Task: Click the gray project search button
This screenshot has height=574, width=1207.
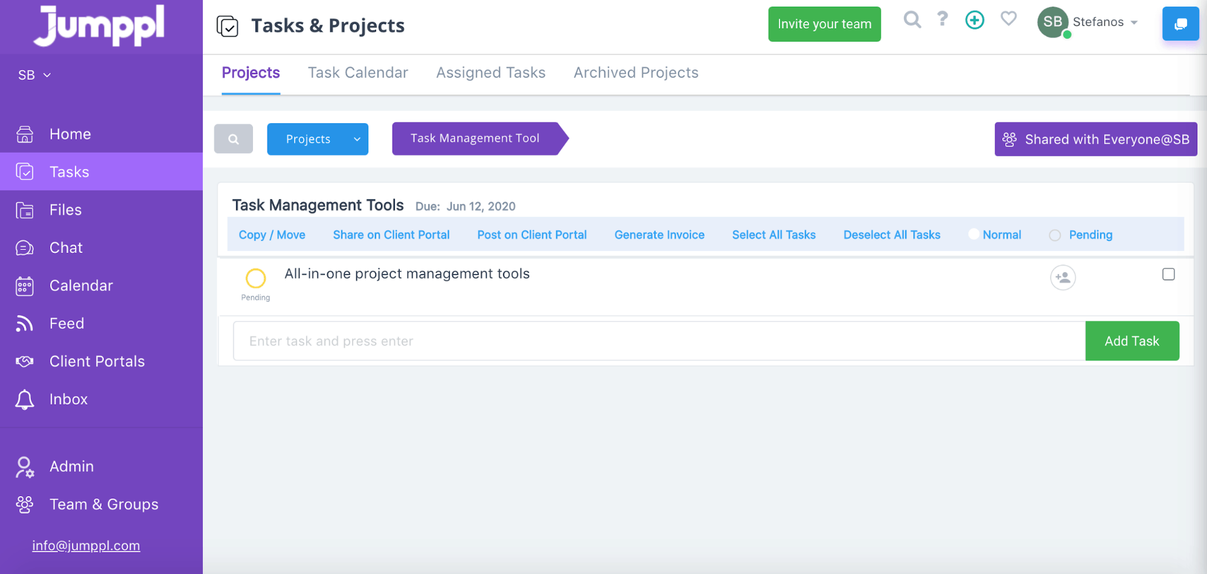Action: click(234, 139)
